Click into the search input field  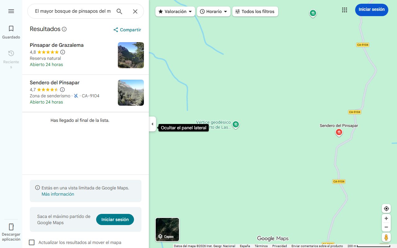click(73, 11)
